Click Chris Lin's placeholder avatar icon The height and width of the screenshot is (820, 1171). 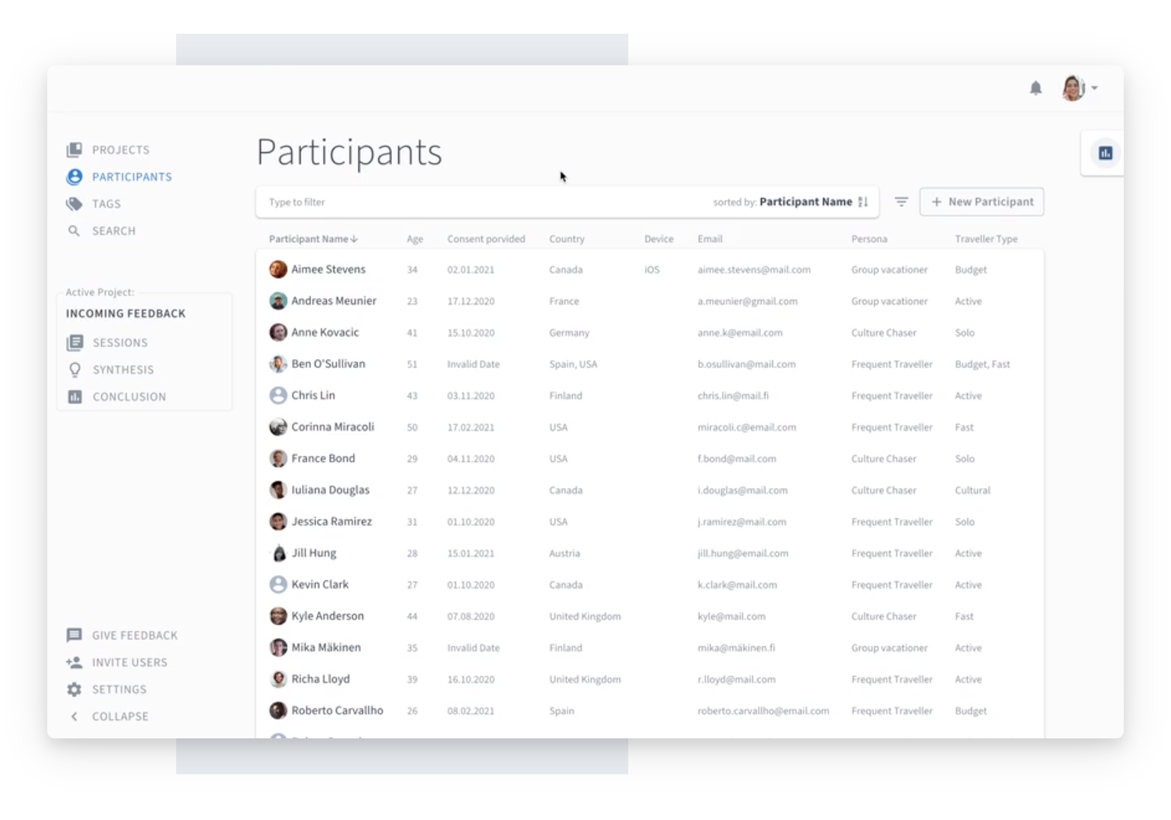tap(278, 395)
